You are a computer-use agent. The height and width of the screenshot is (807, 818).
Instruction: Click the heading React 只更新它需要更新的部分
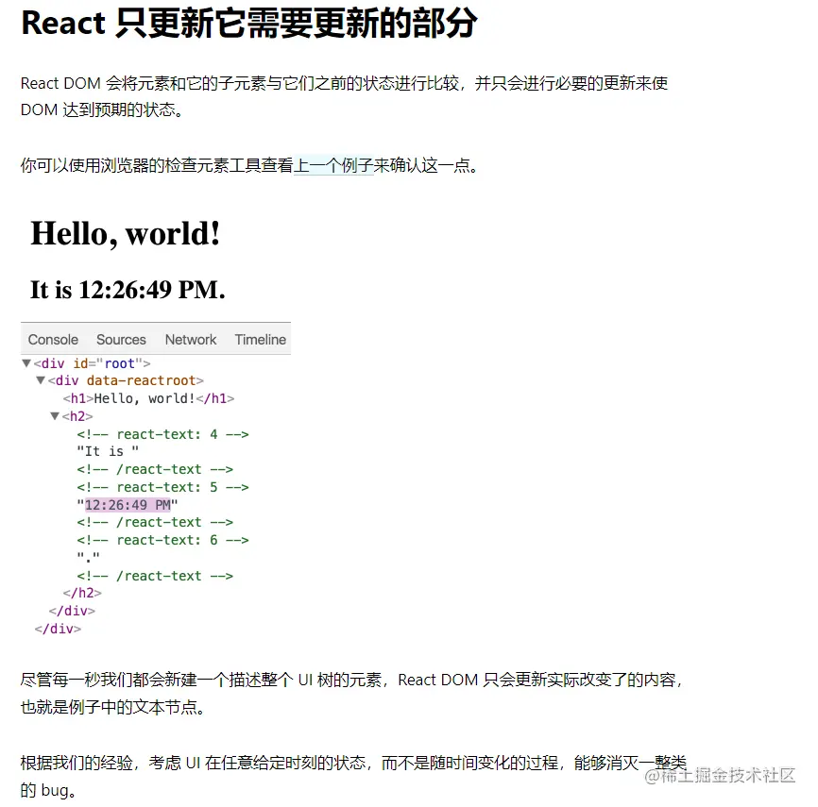[248, 24]
